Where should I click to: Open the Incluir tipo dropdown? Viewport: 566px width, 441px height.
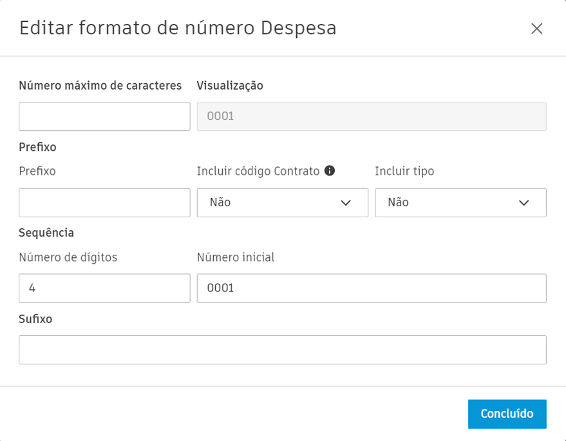pyautogui.click(x=460, y=202)
